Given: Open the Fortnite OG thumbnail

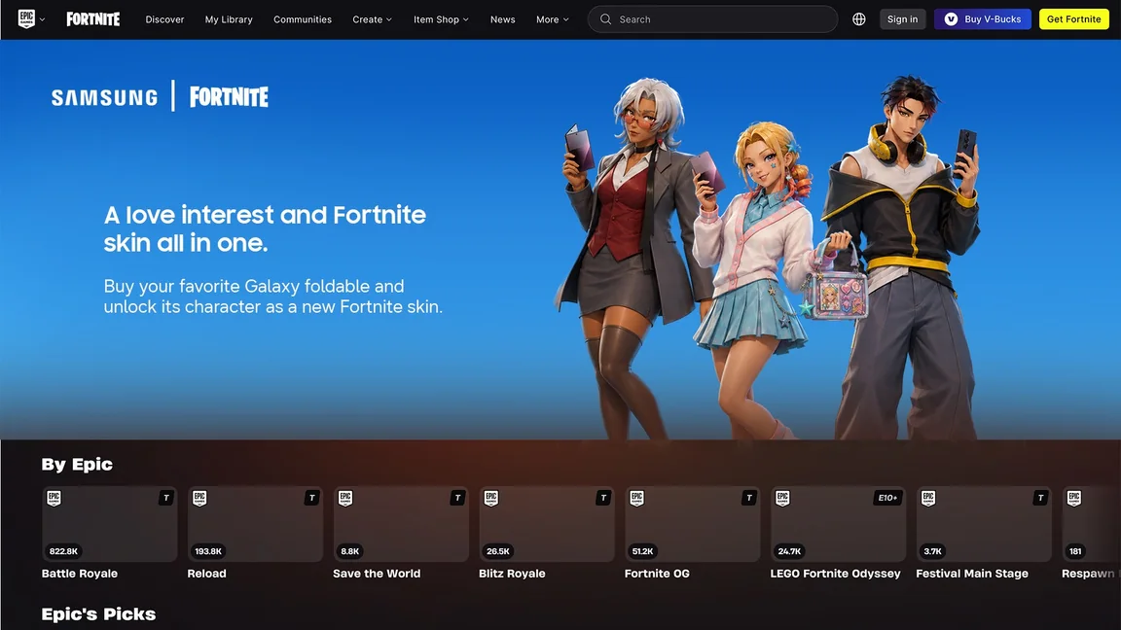Looking at the screenshot, I should click(693, 524).
